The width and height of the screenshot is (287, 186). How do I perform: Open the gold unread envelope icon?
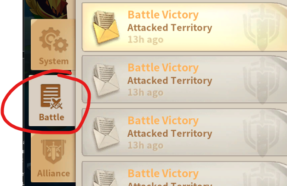[x=106, y=27]
